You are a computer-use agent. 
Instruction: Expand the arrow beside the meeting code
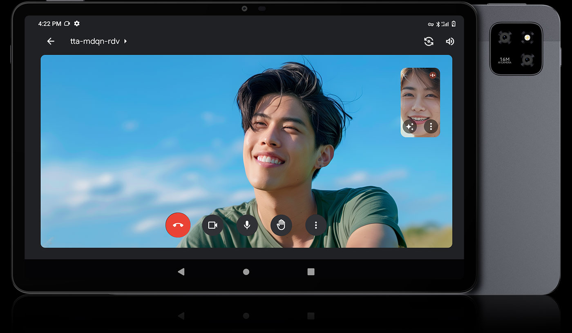click(x=125, y=41)
